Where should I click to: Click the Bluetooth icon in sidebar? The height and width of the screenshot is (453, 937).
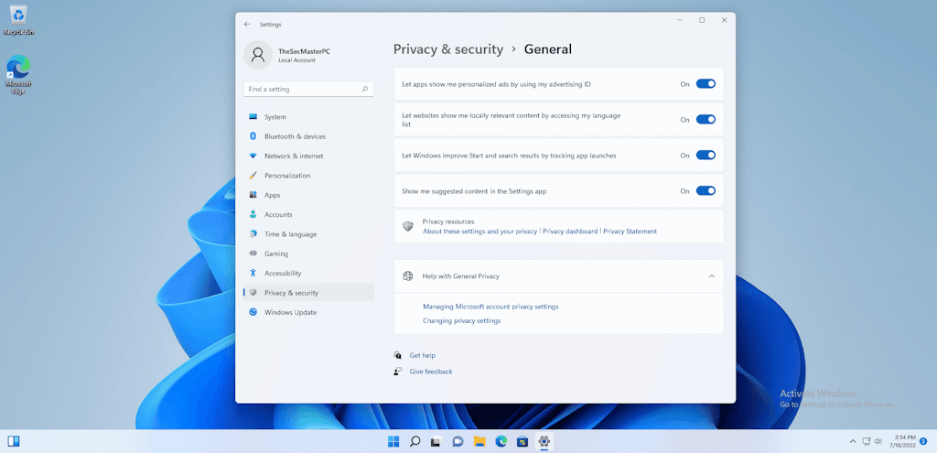point(253,136)
